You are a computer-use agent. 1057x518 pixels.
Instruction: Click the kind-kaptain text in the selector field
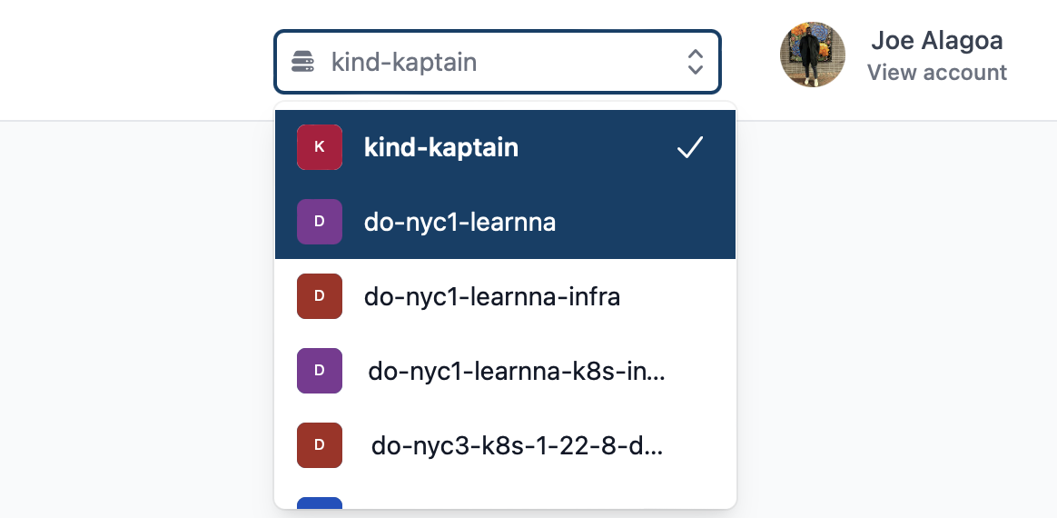[x=404, y=62]
